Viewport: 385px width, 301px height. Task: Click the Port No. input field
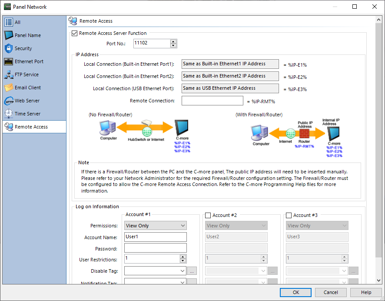(152, 43)
